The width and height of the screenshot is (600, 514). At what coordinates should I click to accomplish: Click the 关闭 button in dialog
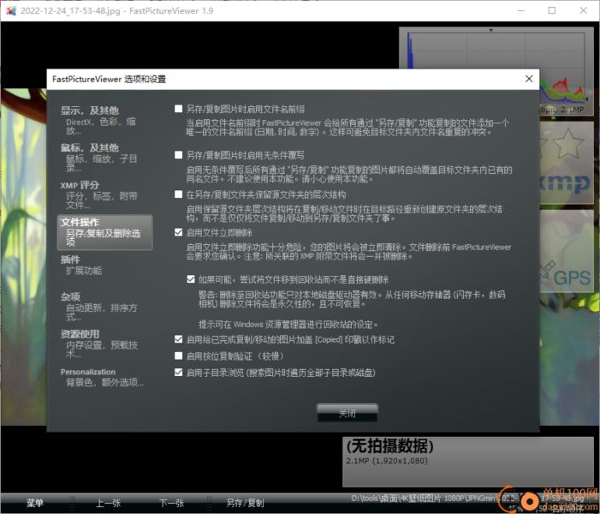[347, 413]
